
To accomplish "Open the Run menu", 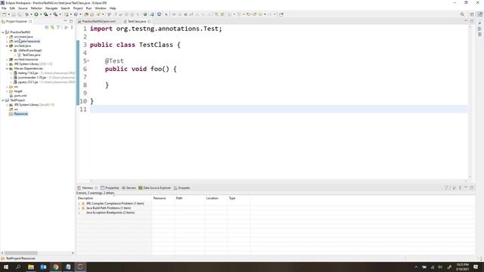I will coord(89,8).
